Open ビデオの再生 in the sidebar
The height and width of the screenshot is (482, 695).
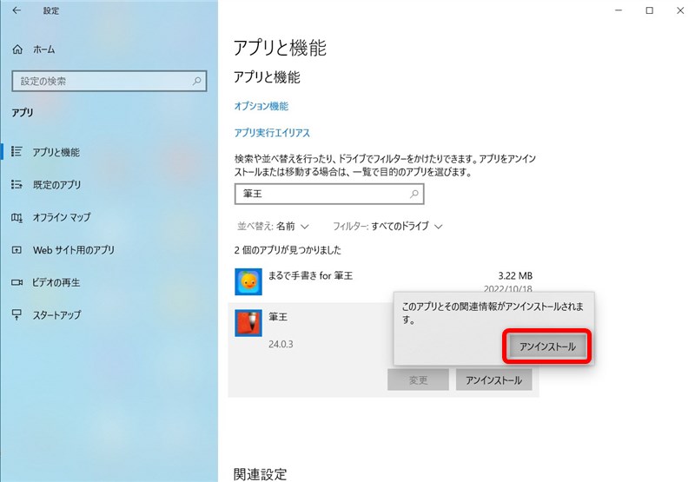(56, 282)
